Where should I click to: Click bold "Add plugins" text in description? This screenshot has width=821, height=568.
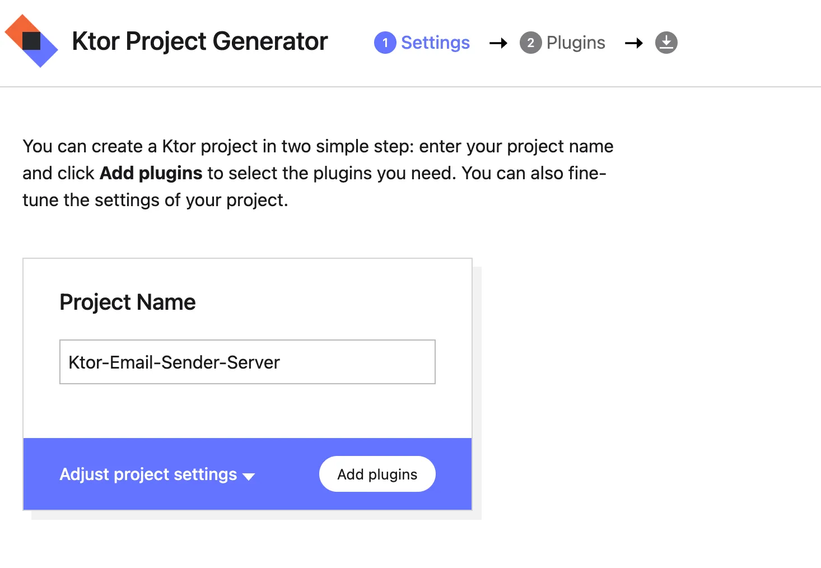(151, 173)
